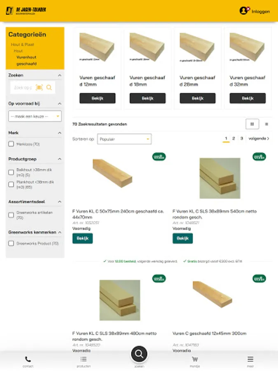278x371 pixels.
Task: Click the barcode scanner icon in search box
Action: 39,87
